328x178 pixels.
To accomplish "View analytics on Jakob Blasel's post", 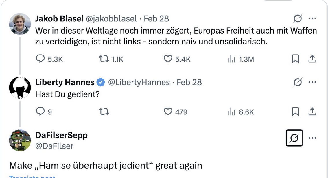I will 232,59.
